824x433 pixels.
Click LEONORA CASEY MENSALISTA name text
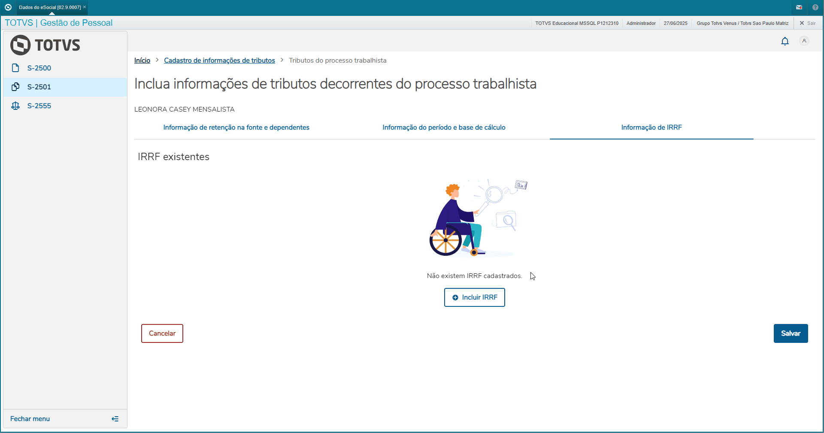click(x=185, y=109)
